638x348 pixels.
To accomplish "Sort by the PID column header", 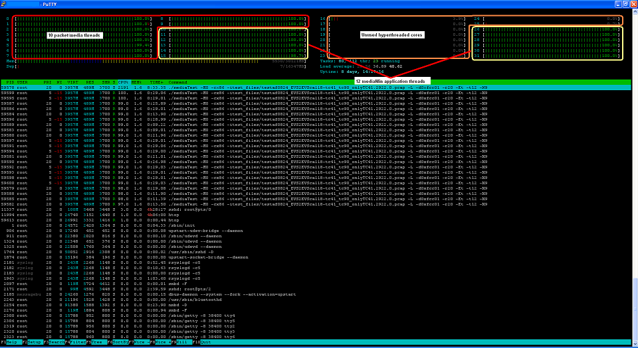I will (x=10, y=82).
